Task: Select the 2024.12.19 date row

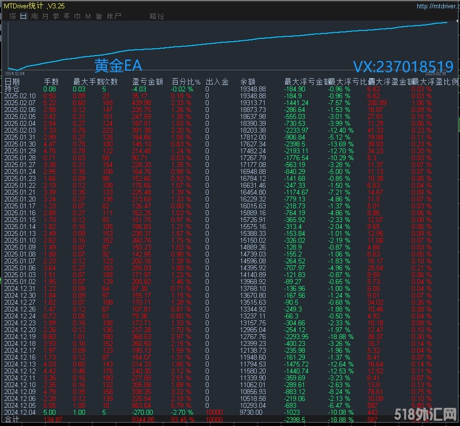Action: pyautogui.click(x=20, y=337)
